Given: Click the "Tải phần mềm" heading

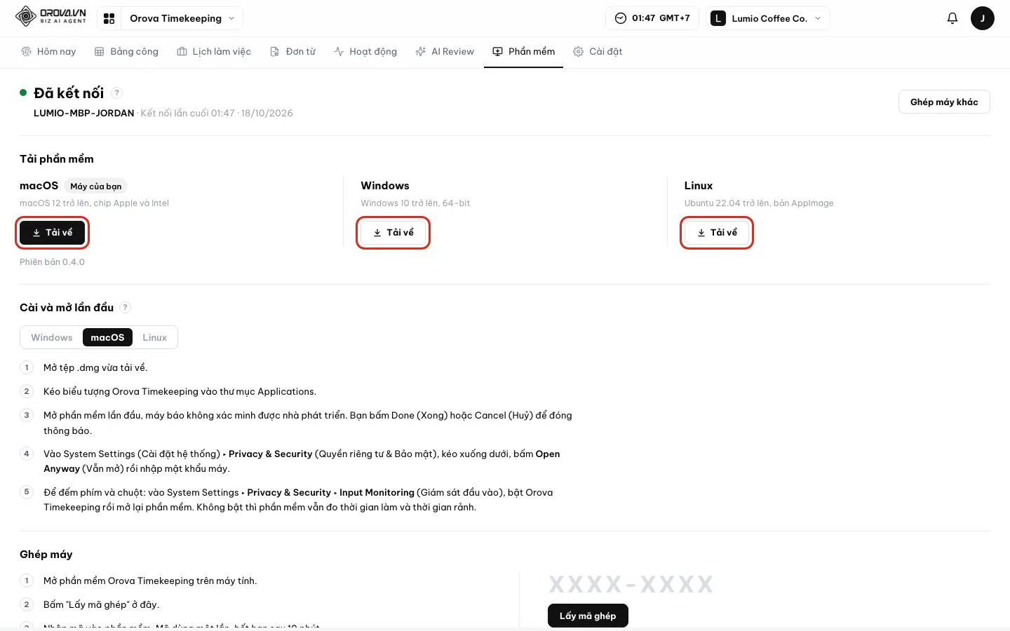Looking at the screenshot, I should coord(57,159).
